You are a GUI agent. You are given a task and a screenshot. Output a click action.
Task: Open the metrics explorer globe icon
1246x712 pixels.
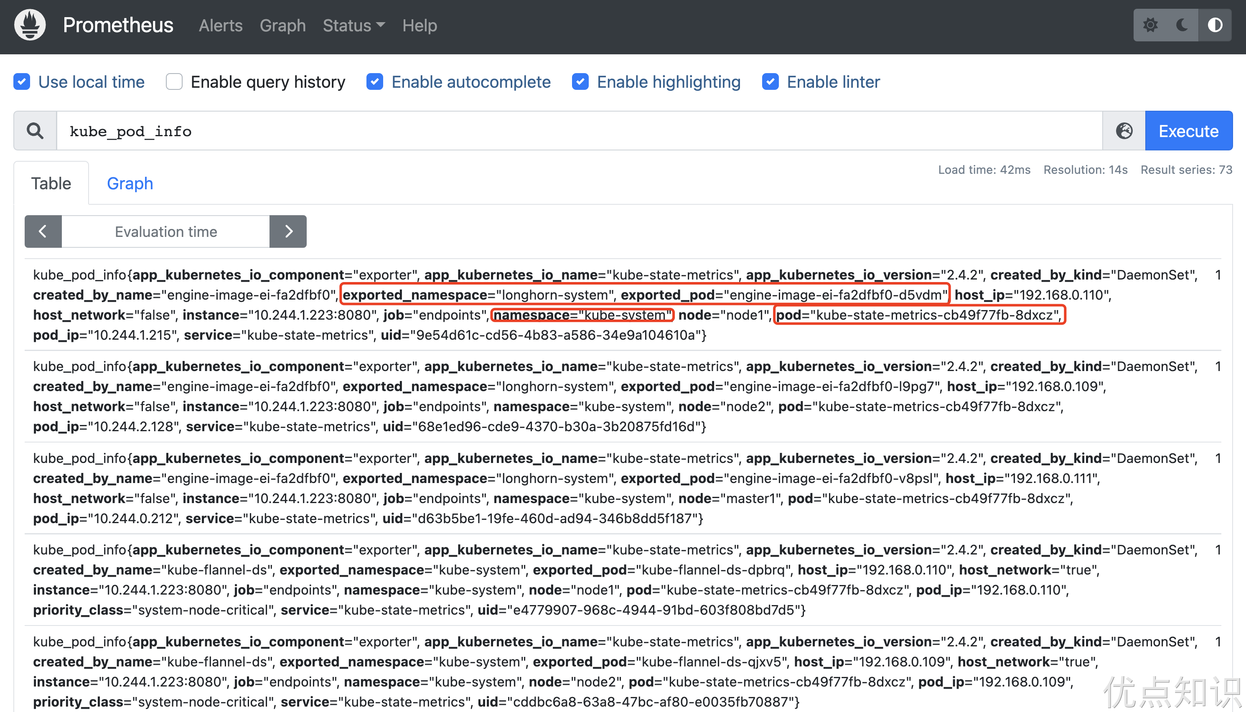coord(1124,130)
